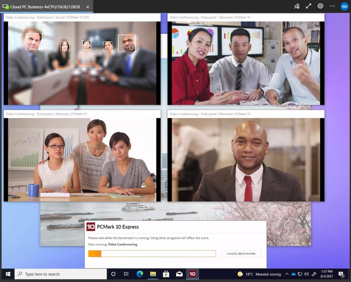Click the rightmost detected face box
This screenshot has height=282, width=351.
click(x=127, y=43)
